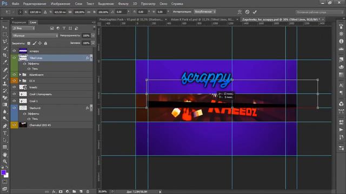Expand the AdamKwarm group
346x194 pixels.
(x=20, y=74)
